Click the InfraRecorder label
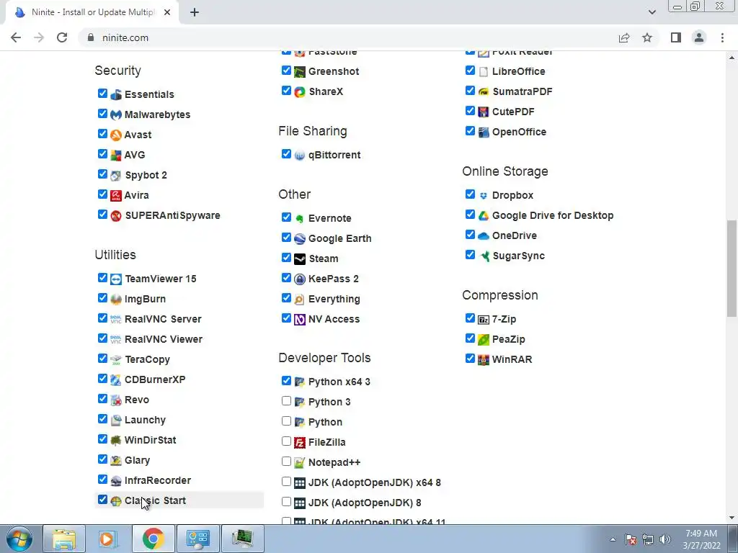The image size is (738, 553). [x=158, y=480]
